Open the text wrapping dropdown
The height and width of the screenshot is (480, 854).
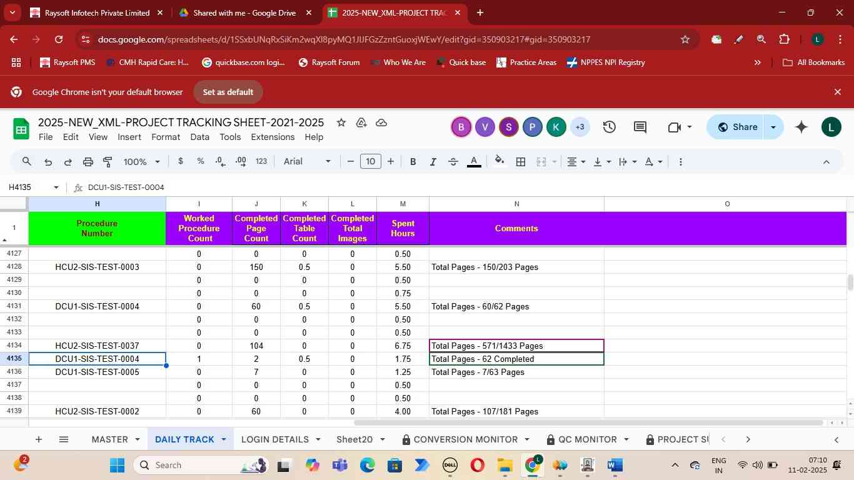[627, 161]
